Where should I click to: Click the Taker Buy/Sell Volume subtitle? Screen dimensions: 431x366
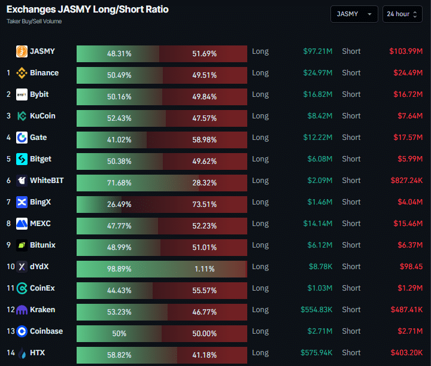(x=34, y=22)
